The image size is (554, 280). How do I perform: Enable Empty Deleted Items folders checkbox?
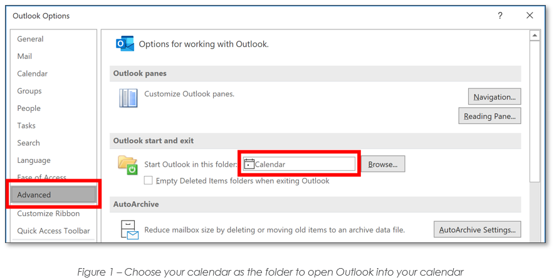[x=149, y=180]
